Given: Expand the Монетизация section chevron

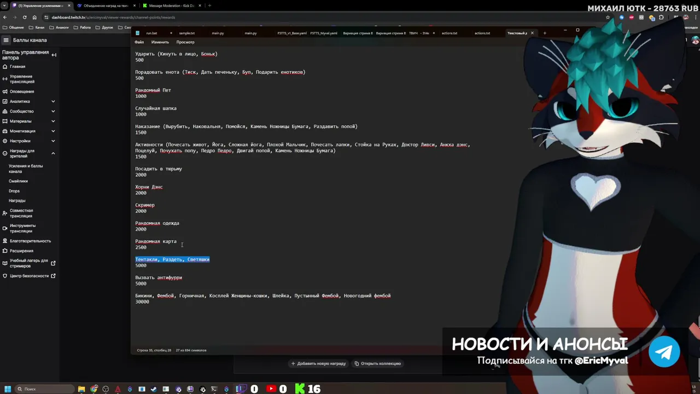Looking at the screenshot, I should coord(53,131).
